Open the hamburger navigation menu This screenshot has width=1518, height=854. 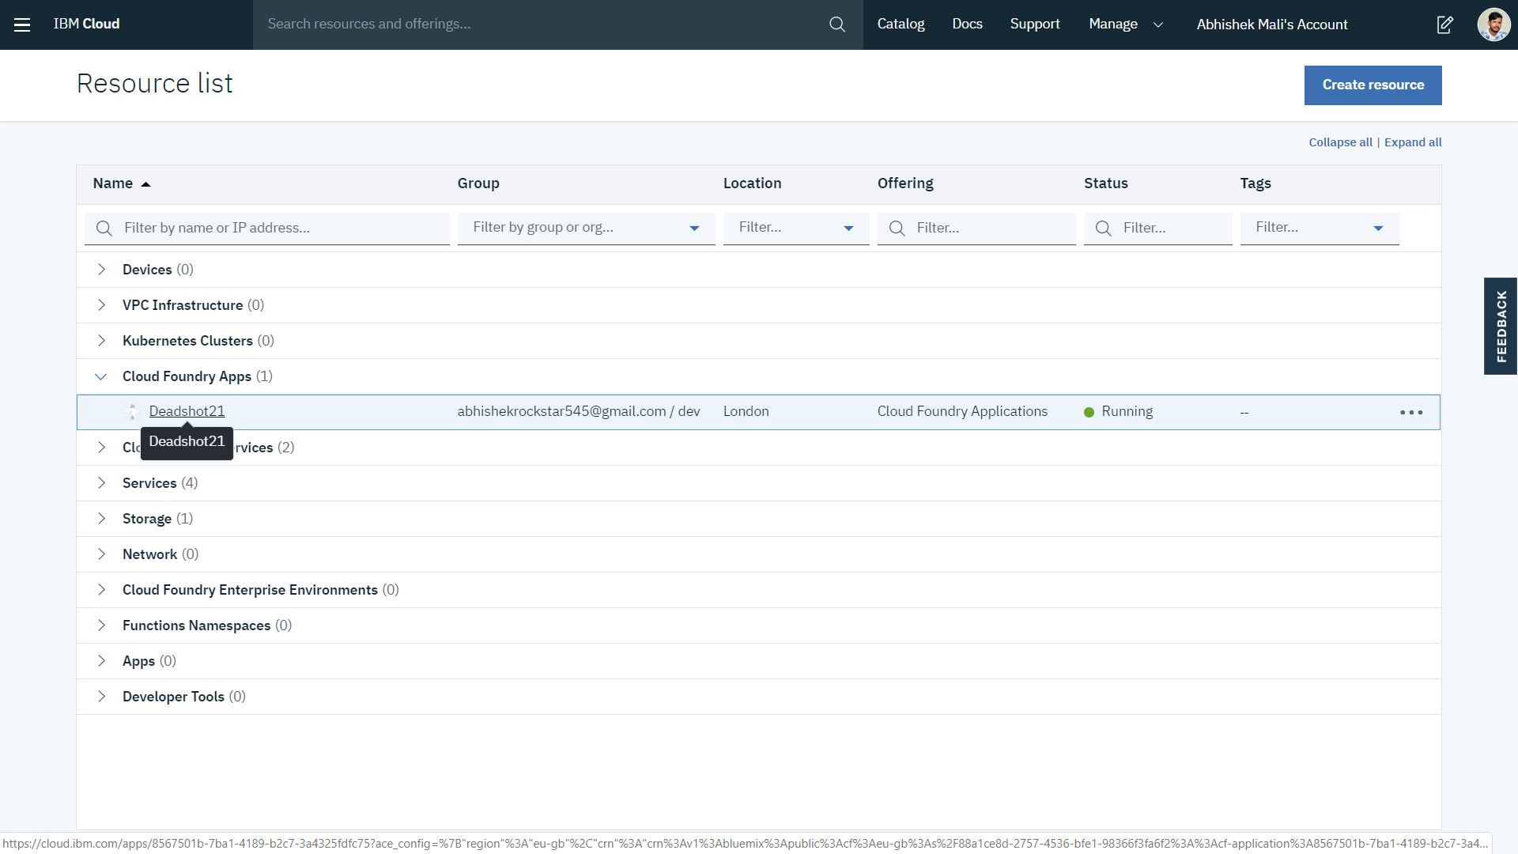coord(22,25)
